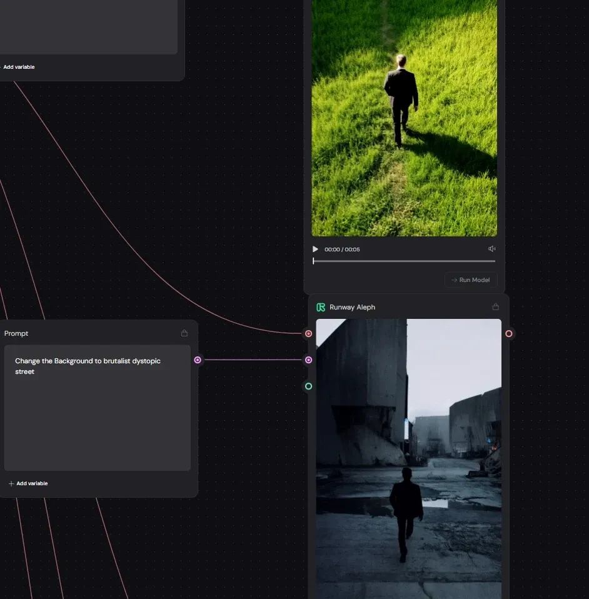Click the 00:00 / 00:05 time display
This screenshot has height=599, width=589.
pyautogui.click(x=342, y=249)
